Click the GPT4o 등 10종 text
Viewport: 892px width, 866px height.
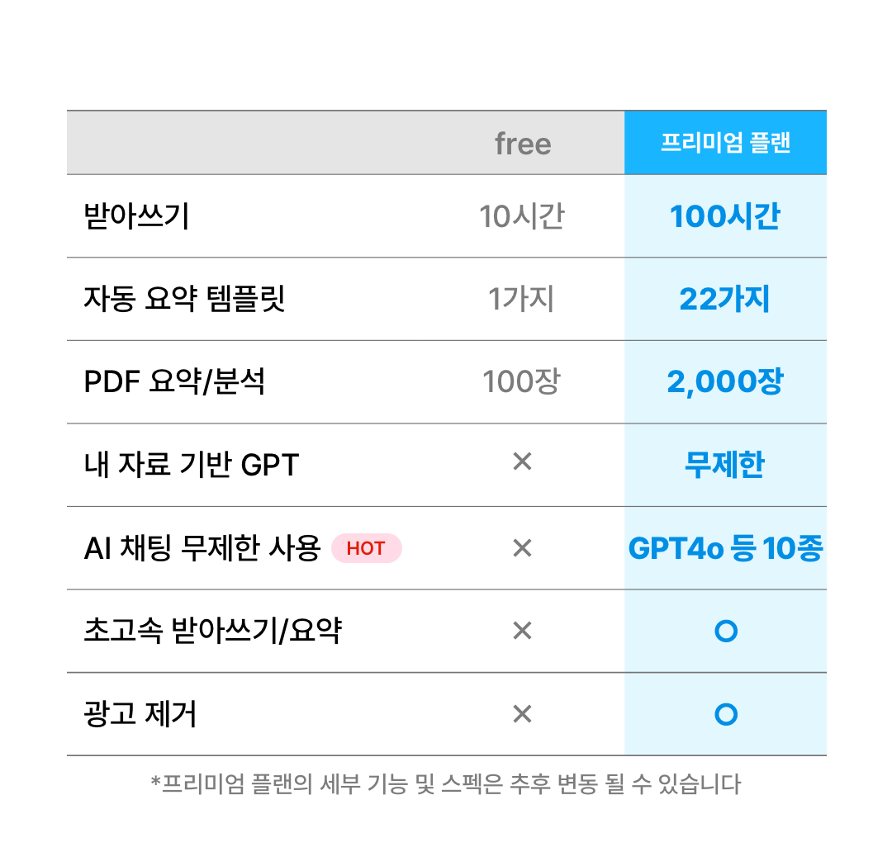click(726, 548)
